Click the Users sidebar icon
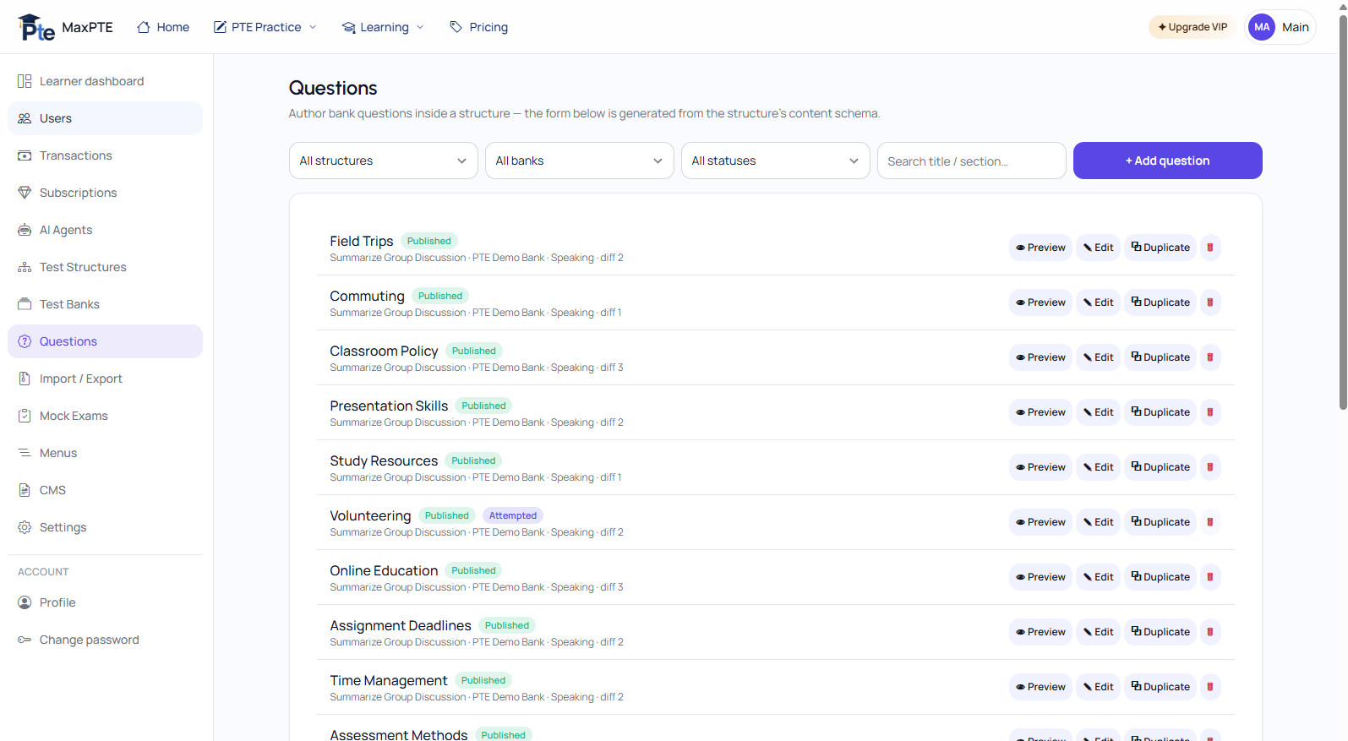Screen dimensions: 1348x741 click(x=25, y=118)
